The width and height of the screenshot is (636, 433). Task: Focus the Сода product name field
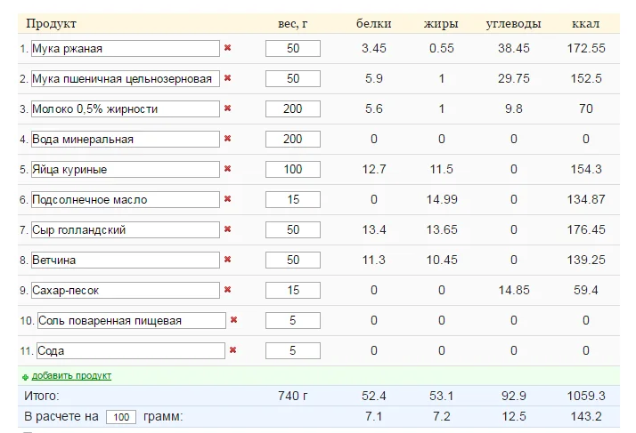click(x=131, y=351)
